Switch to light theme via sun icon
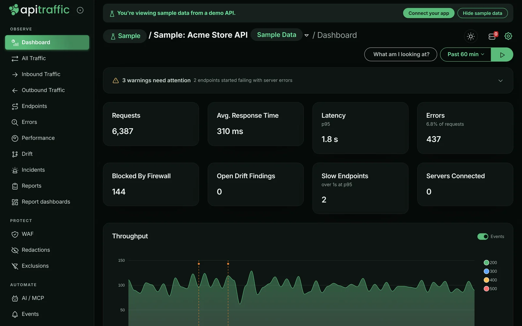This screenshot has width=522, height=326. pyautogui.click(x=470, y=36)
